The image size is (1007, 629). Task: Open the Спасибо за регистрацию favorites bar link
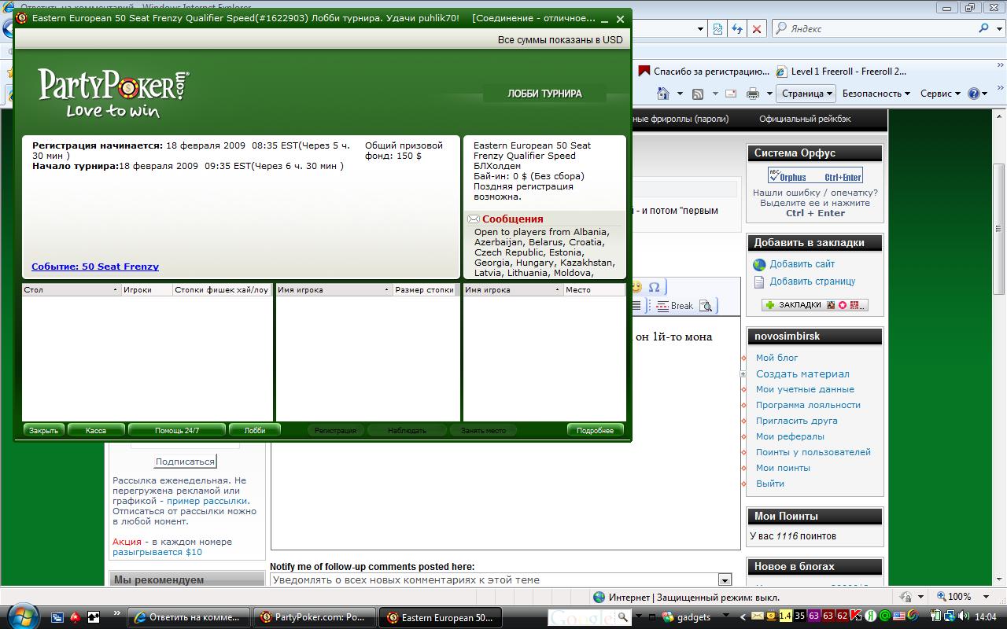coord(705,71)
